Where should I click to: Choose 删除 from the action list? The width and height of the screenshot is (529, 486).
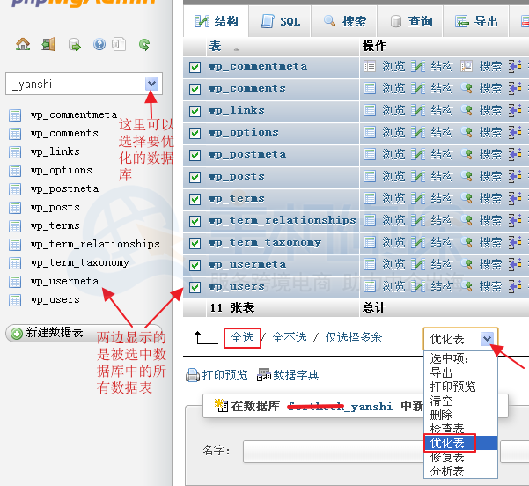click(460, 415)
